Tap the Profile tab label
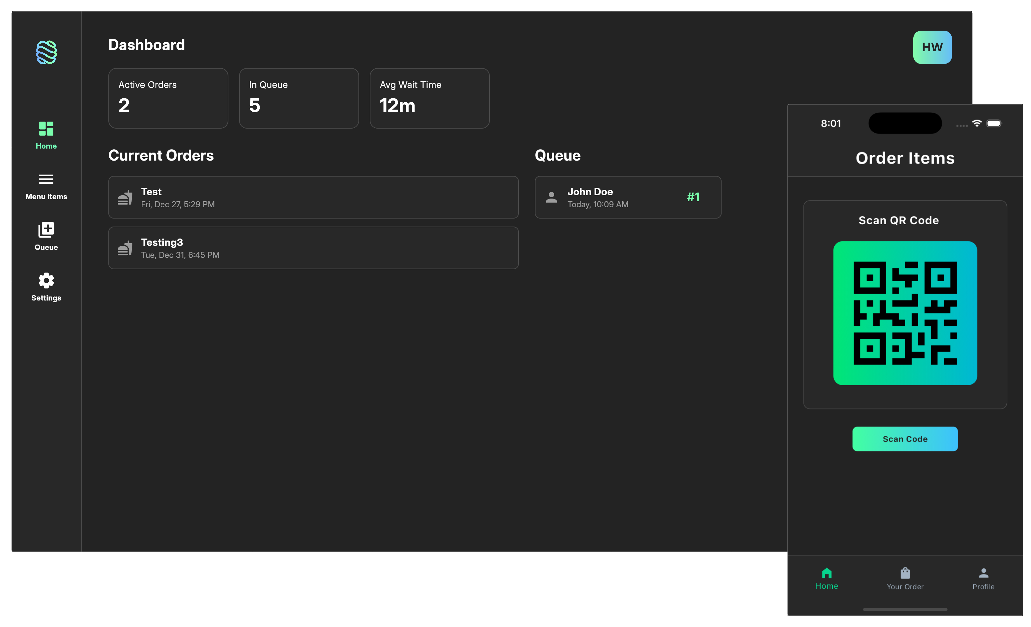 984,587
